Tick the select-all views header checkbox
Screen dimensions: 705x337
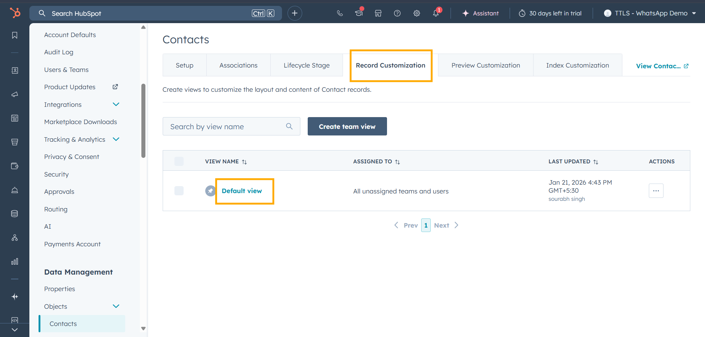point(179,162)
